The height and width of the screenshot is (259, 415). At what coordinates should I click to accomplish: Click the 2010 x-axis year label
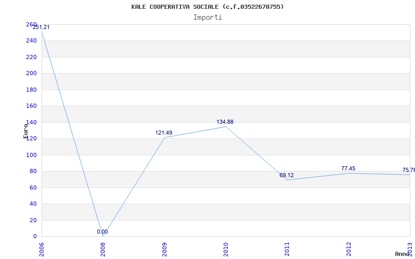point(226,249)
